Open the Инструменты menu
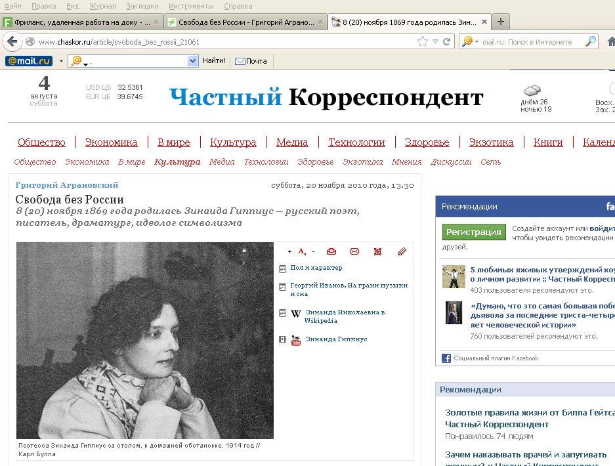Viewport: 615px width, 466px height. coord(191,7)
